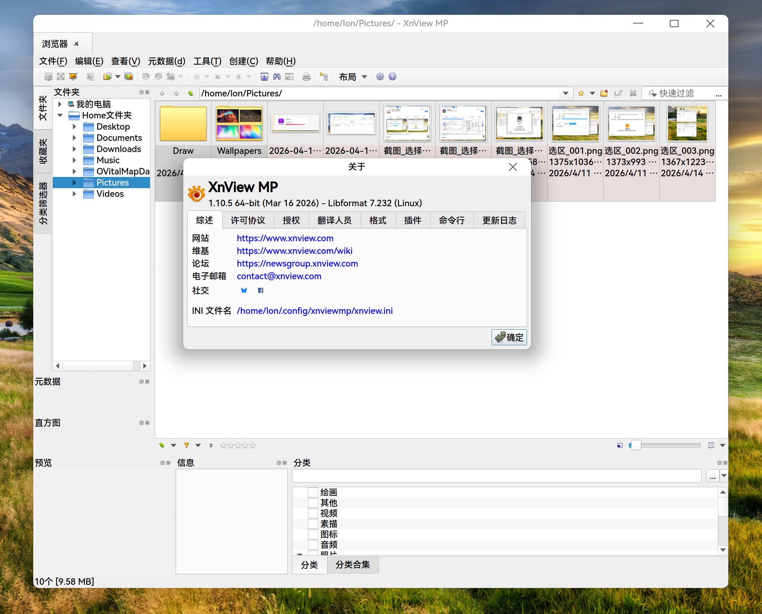Switch to the 更新日志 tab
The image size is (762, 614).
(x=499, y=220)
